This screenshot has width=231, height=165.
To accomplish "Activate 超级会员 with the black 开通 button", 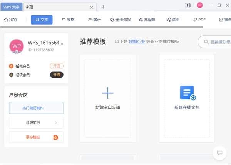I will tap(57, 75).
